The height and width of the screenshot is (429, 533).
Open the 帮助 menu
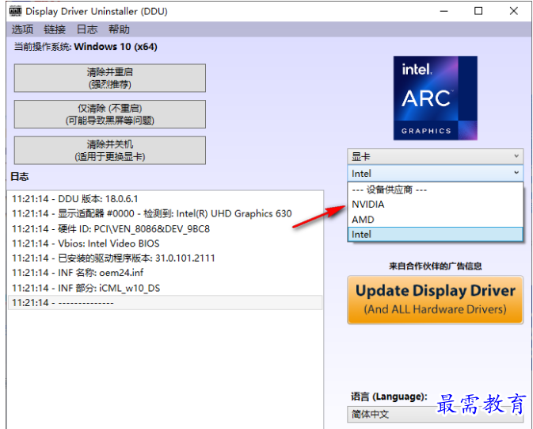119,29
